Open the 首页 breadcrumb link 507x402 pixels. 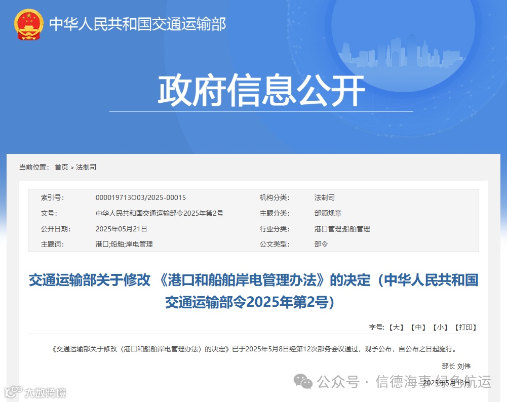point(61,167)
